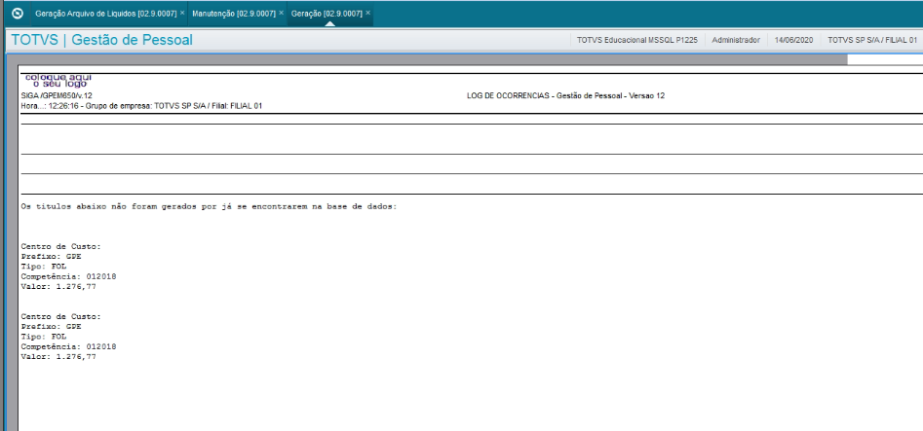Click second 'Competência: 012018' line

tap(69, 346)
